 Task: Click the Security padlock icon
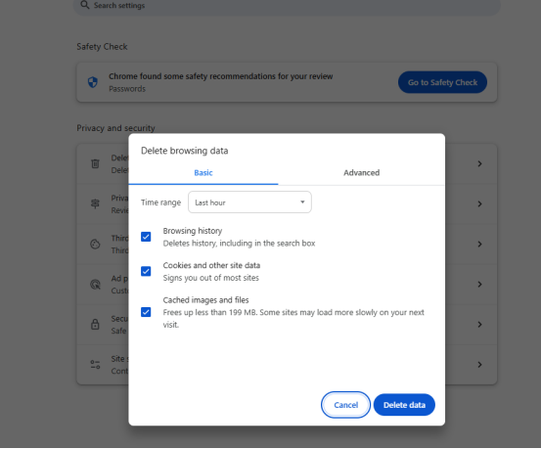point(95,325)
